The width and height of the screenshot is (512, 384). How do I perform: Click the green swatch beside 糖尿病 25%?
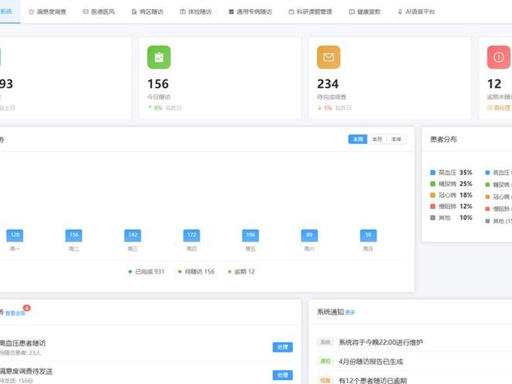[x=433, y=184]
